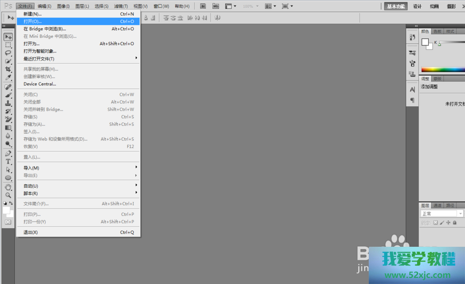465x284 pixels.
Task: Reset to default foreground and background colors
Action: coord(5,203)
